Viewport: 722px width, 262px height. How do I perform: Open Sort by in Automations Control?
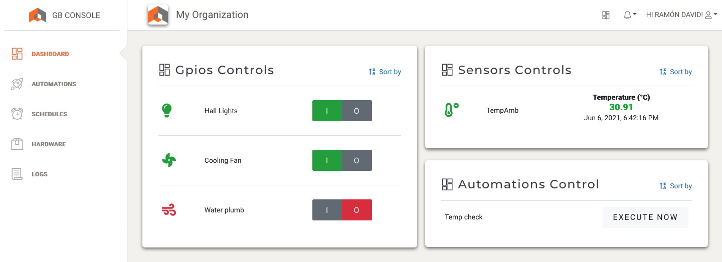coord(676,186)
